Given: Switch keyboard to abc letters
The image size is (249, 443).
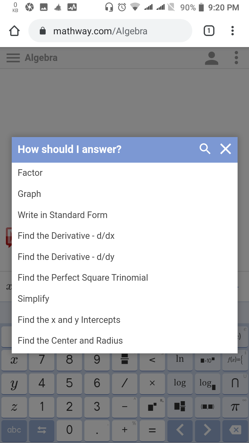Looking at the screenshot, I should click(x=14, y=430).
